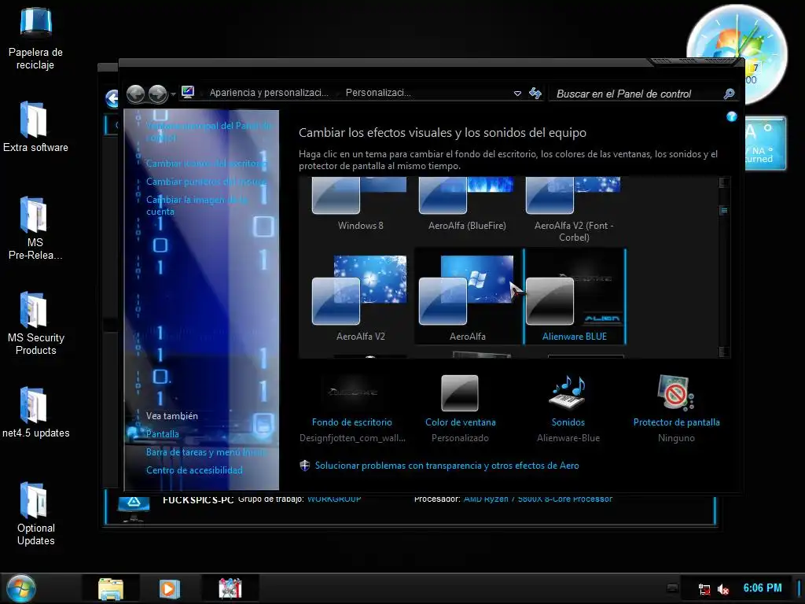The width and height of the screenshot is (805, 604).
Task: Open the recent pages dropdown arrow
Action: pyautogui.click(x=173, y=94)
